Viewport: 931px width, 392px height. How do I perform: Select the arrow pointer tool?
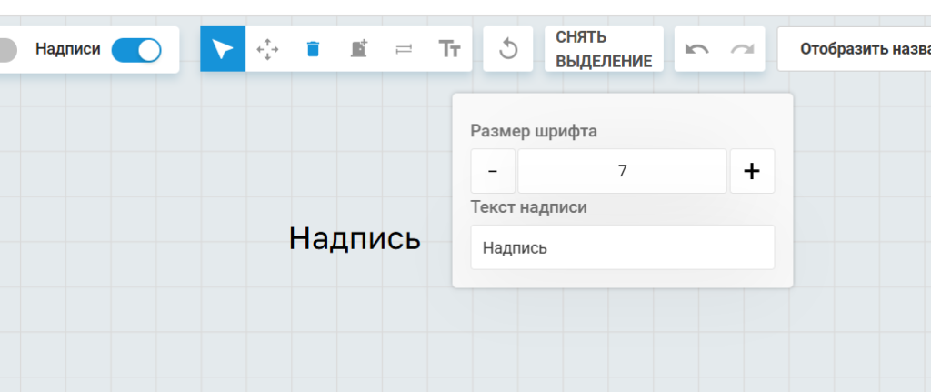(223, 49)
